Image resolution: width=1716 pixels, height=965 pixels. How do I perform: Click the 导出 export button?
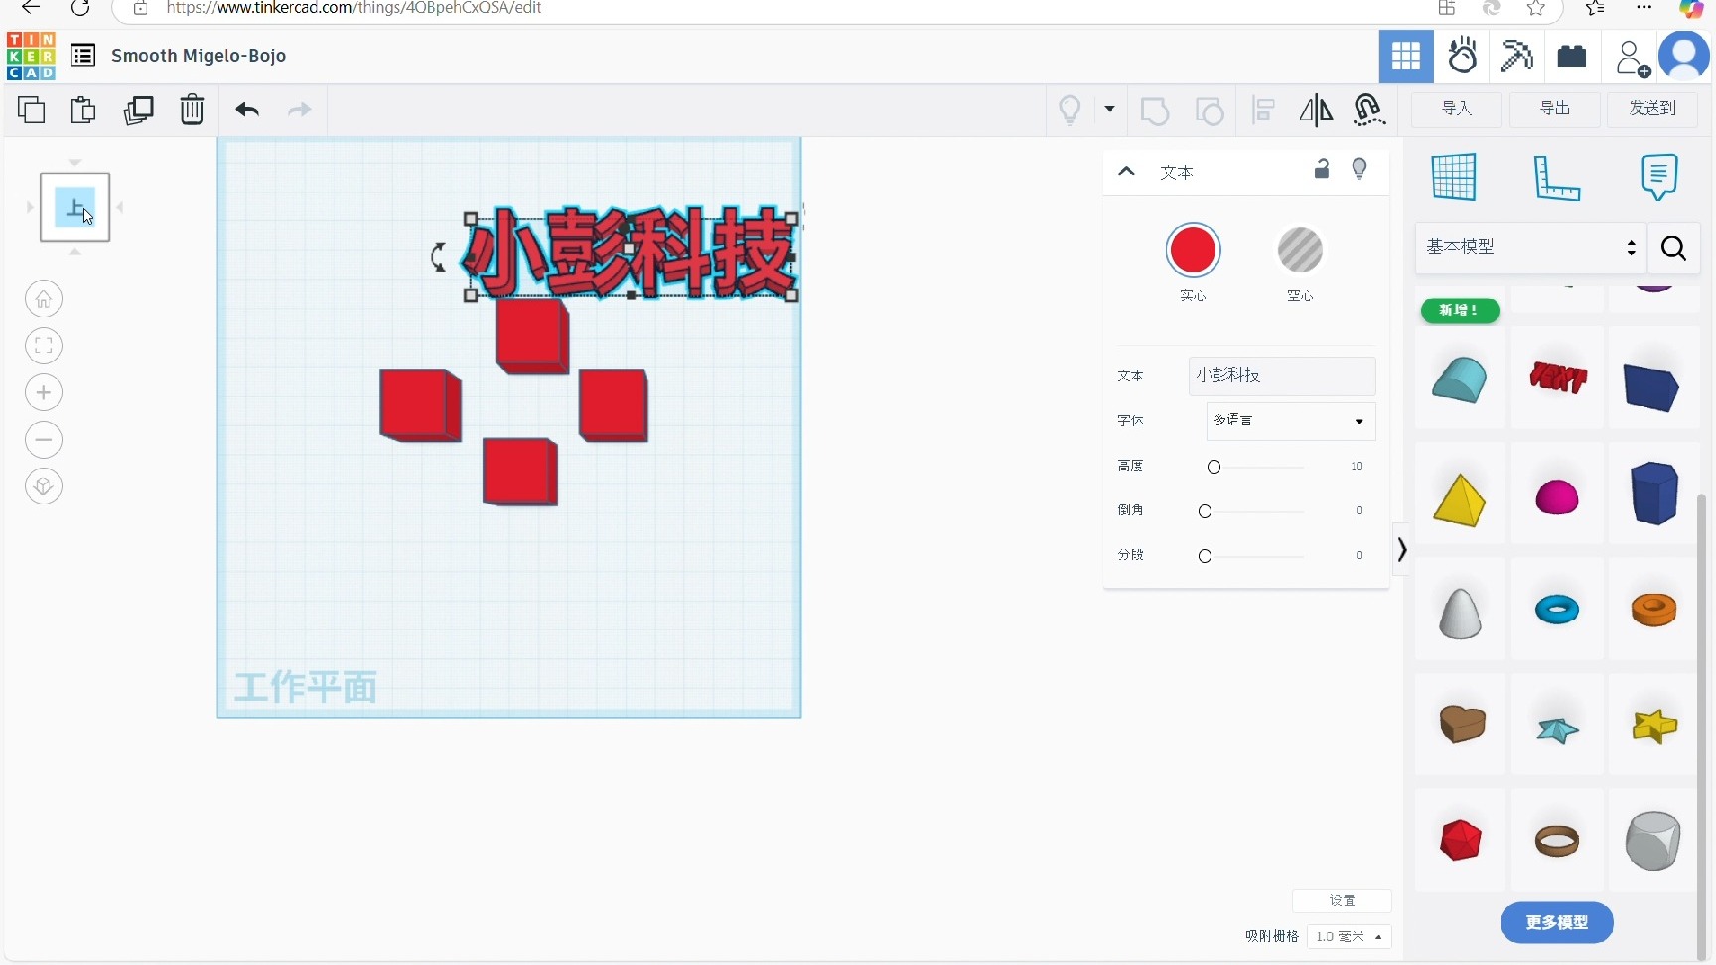1554,109
